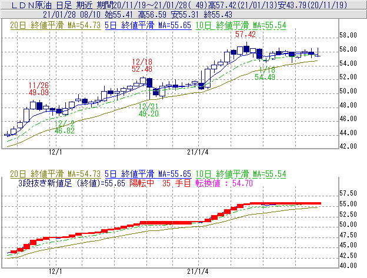Click the 12/1 date marker on upper chart
Screen dimensions: 367x278
[56, 152]
